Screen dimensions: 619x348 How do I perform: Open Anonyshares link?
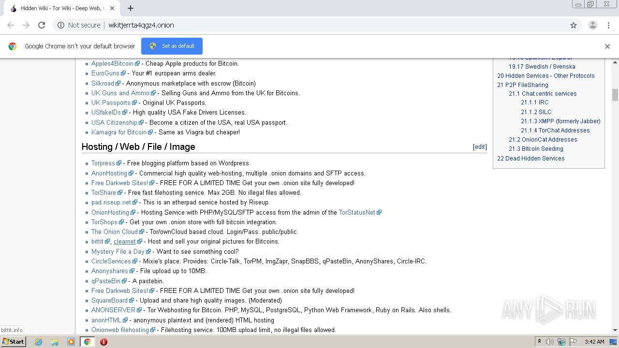click(110, 271)
